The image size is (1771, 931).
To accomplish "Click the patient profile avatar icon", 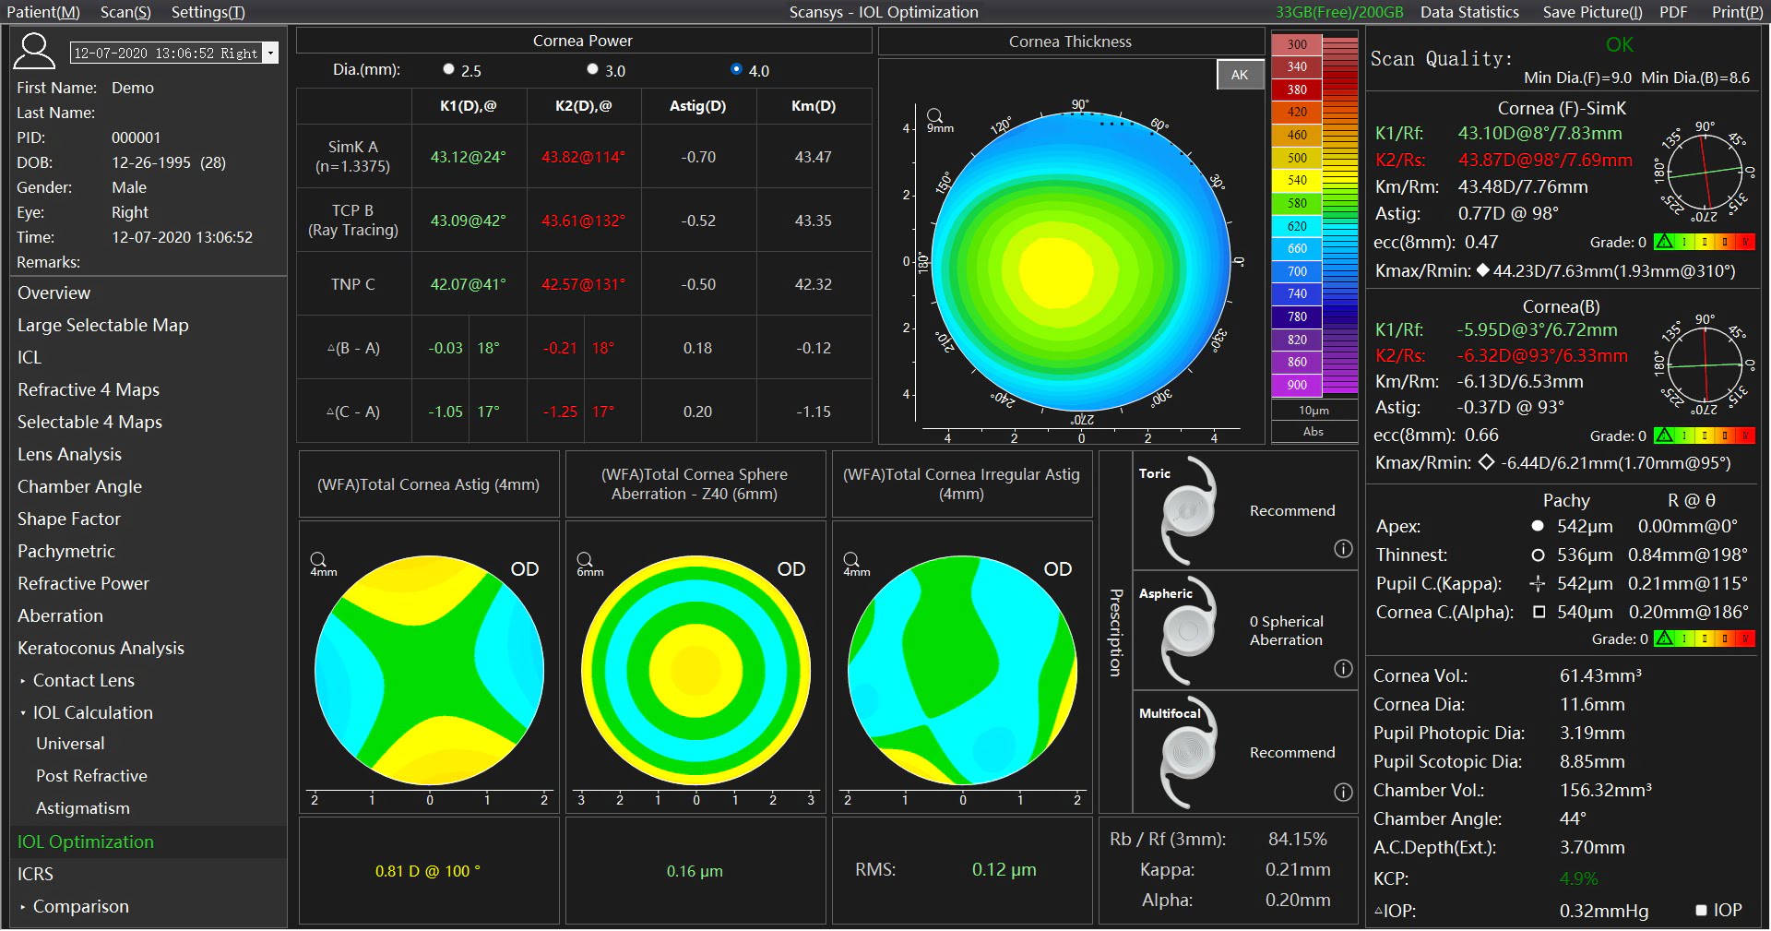I will click(34, 52).
